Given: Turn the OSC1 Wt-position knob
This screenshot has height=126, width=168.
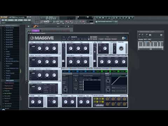Looking at the screenshot, I should click(x=40, y=48).
